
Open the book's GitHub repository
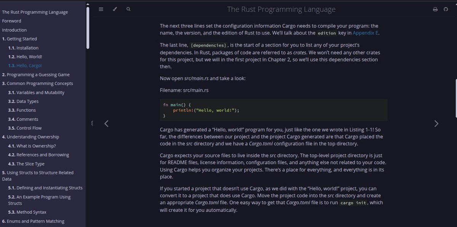coord(446,9)
